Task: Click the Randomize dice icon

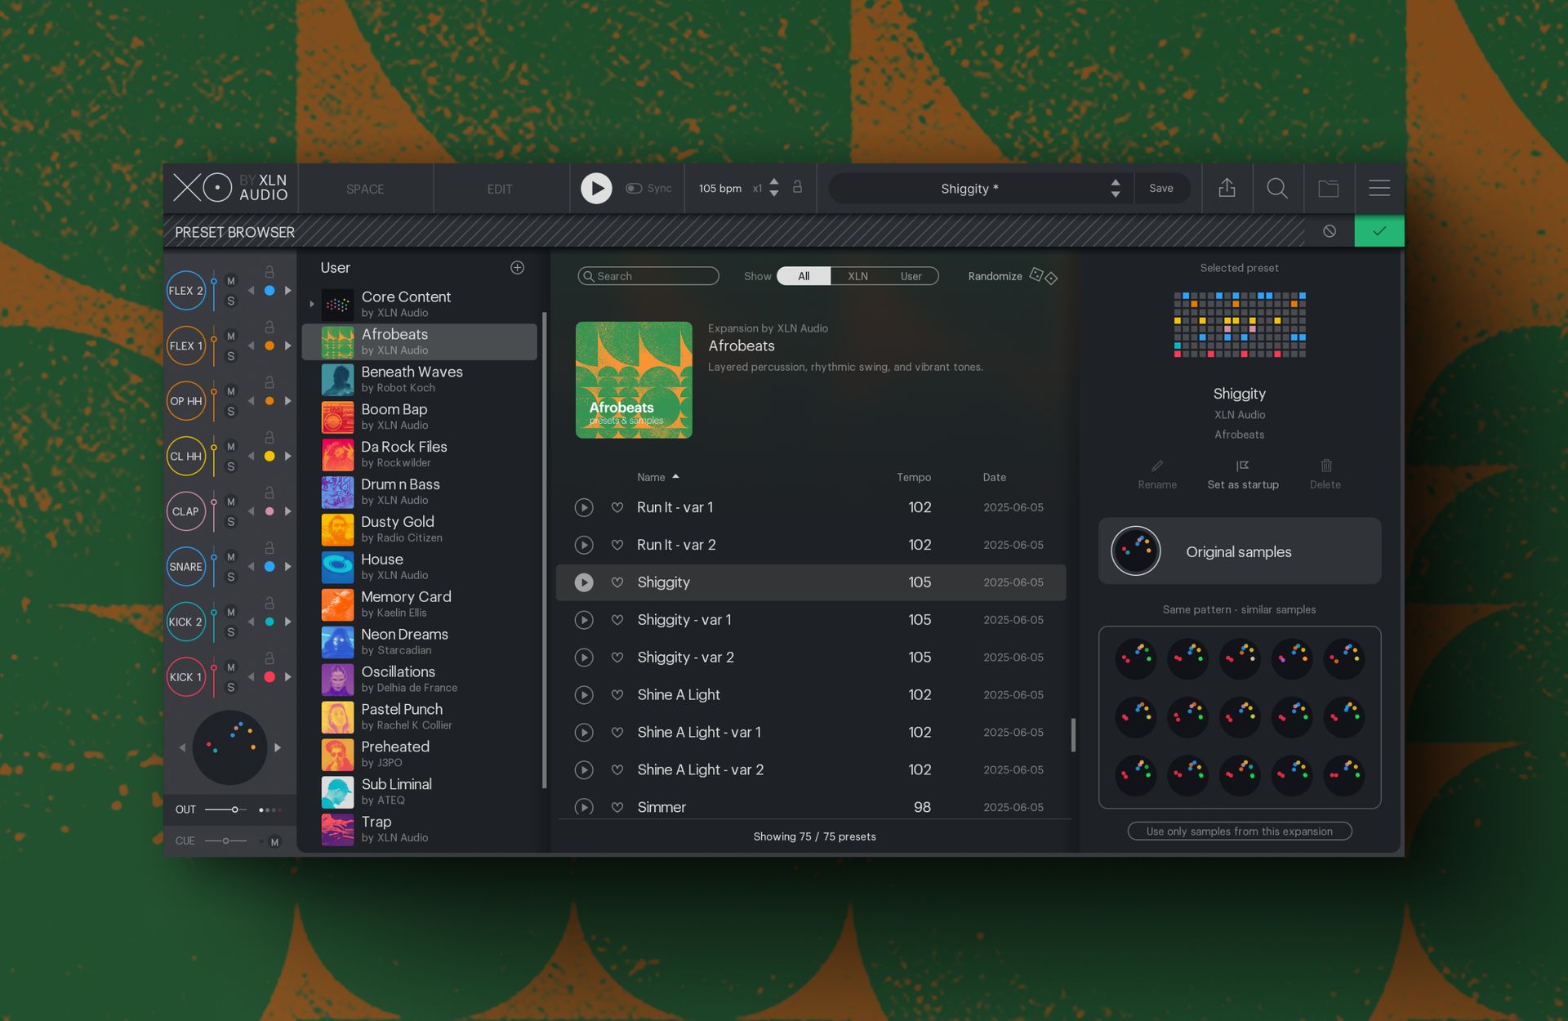Action: [1044, 276]
